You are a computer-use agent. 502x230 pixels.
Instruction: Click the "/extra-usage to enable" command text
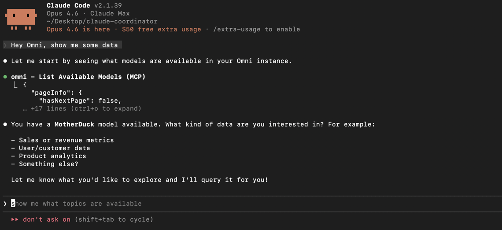[x=257, y=29]
